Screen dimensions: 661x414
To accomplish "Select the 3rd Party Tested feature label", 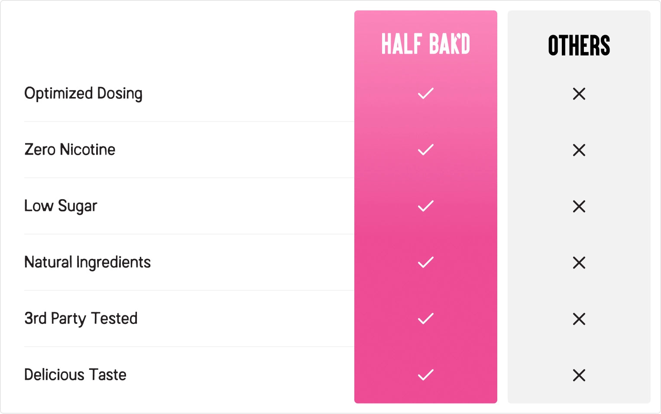I will pos(81,319).
